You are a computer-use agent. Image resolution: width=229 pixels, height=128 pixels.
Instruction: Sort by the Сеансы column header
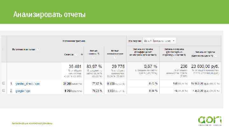pyautogui.click(x=69, y=54)
